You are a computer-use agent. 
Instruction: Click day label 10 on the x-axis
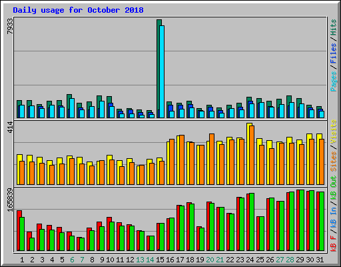pyautogui.click(x=110, y=260)
